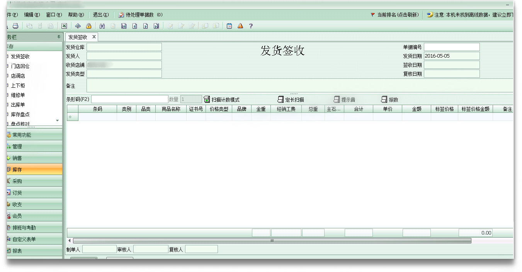Screen dimensions: 522x272
Task: Click the printer icon in the toolbar
Action: point(15,26)
